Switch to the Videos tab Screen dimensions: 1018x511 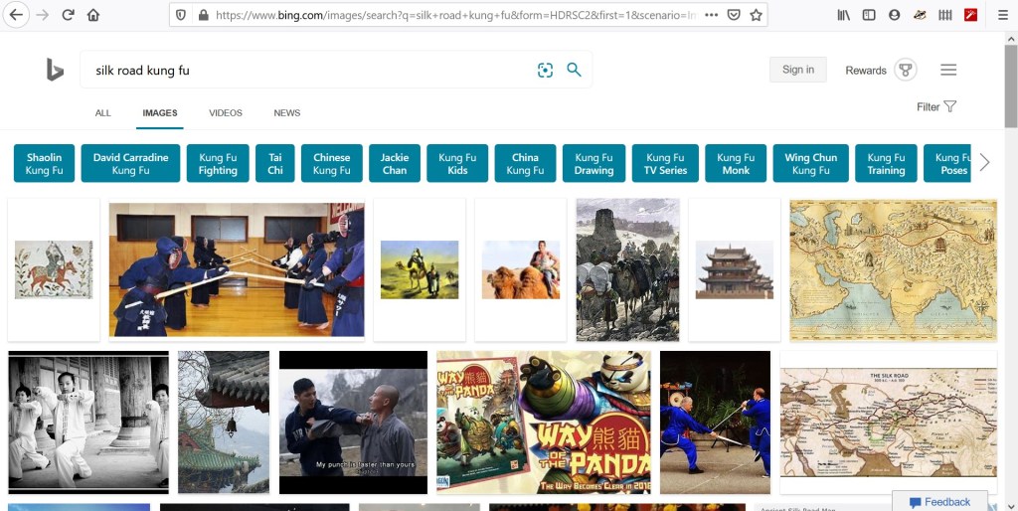[x=226, y=113]
